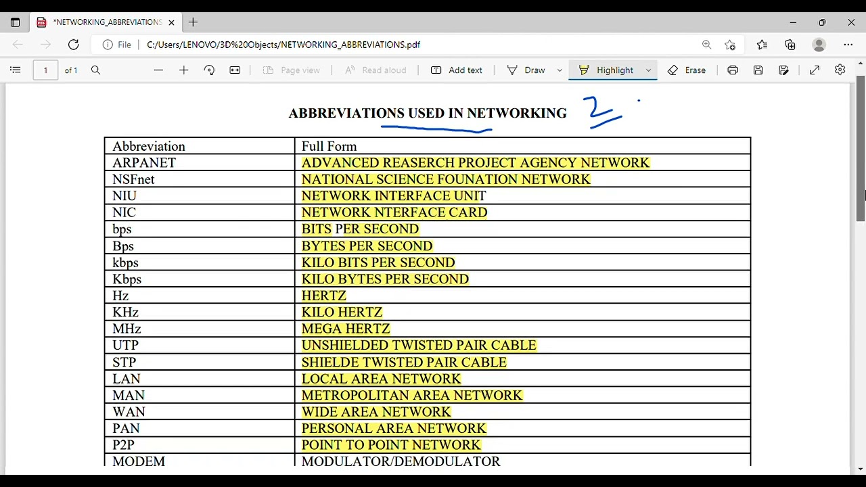Search within the PDF
Screen dimensions: 866x487
pos(95,70)
